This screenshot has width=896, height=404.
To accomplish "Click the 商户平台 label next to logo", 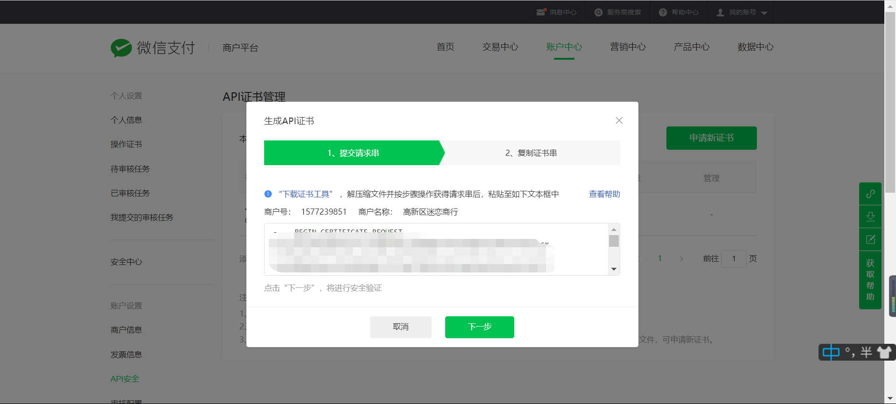I will [x=240, y=48].
